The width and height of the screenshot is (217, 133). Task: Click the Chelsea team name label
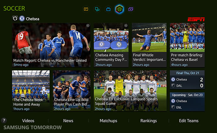pos(33,19)
